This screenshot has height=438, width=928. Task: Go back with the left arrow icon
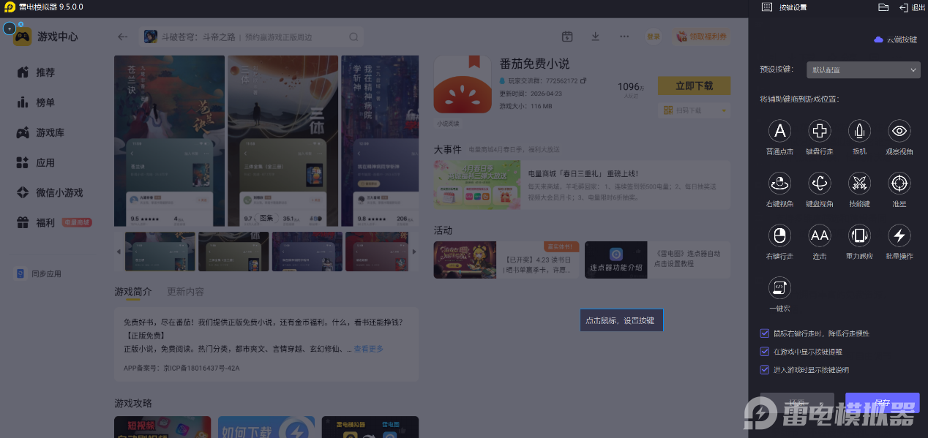pyautogui.click(x=123, y=37)
